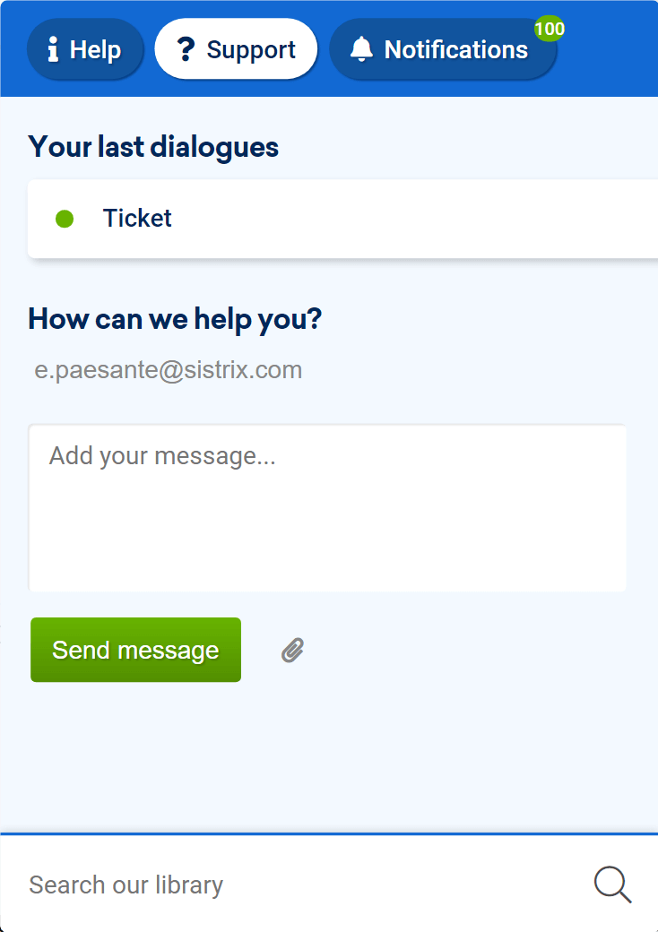Click the Notifications label text
This screenshot has width=658, height=932.
(x=456, y=49)
